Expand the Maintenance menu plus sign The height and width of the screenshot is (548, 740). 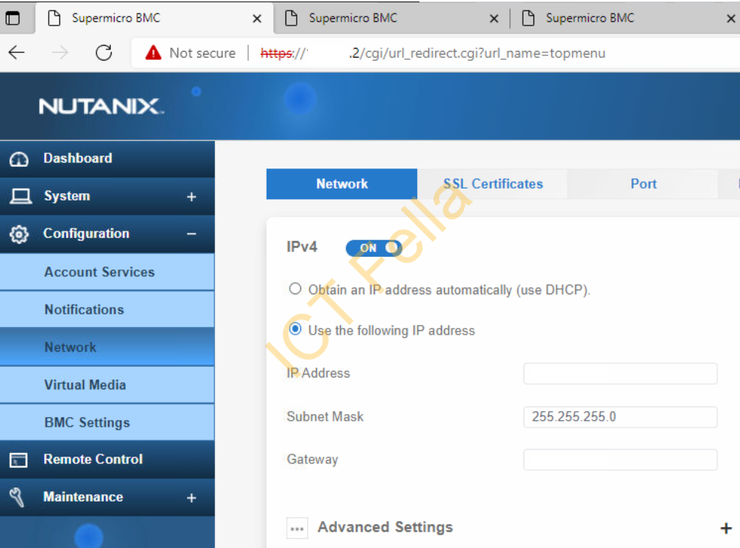191,498
